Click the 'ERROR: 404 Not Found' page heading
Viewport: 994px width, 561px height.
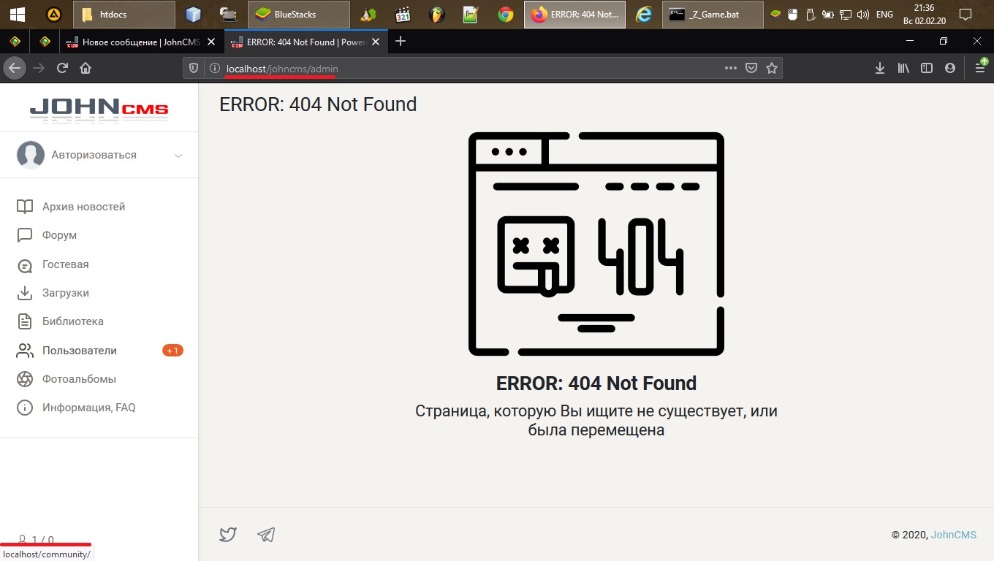tap(318, 104)
